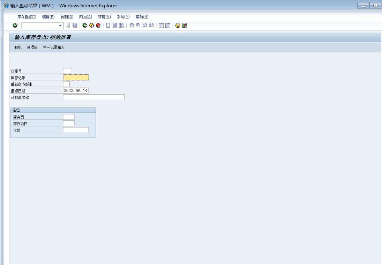Click the 仓库号 input field

tap(67, 71)
